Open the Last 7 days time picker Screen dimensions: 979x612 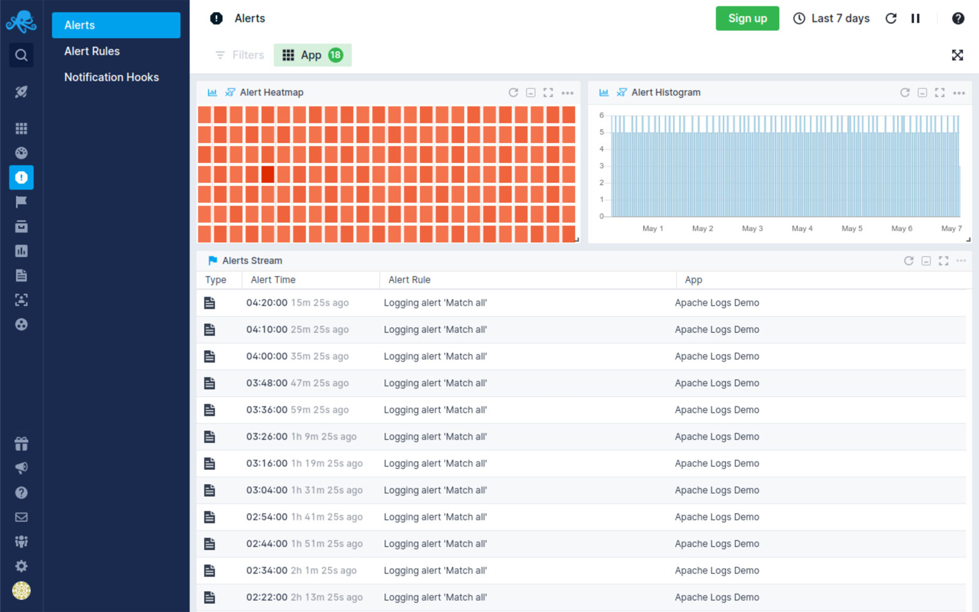click(832, 18)
